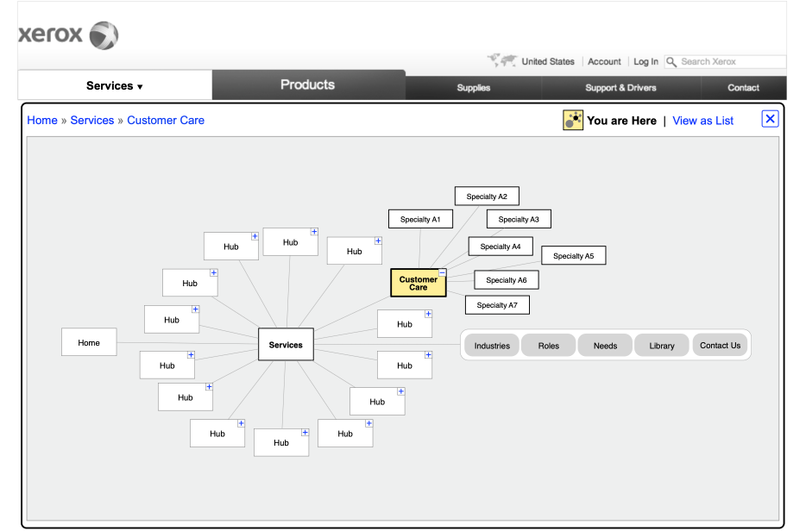Image resolution: width=806 pixels, height=531 pixels.
Task: Select United States region
Action: click(x=548, y=61)
